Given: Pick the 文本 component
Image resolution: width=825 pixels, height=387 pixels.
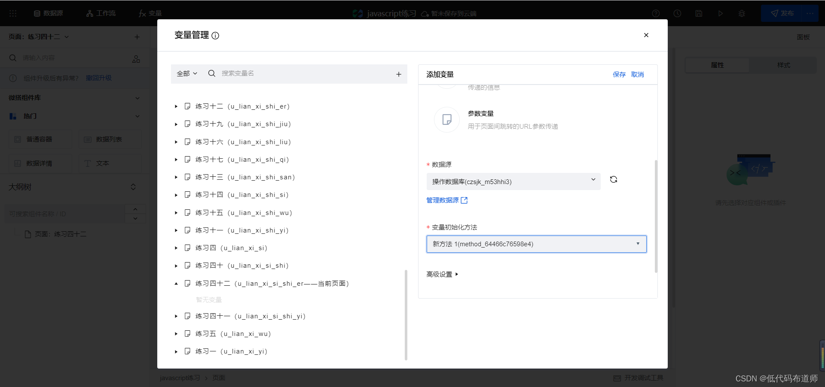Looking at the screenshot, I should click(x=110, y=163).
